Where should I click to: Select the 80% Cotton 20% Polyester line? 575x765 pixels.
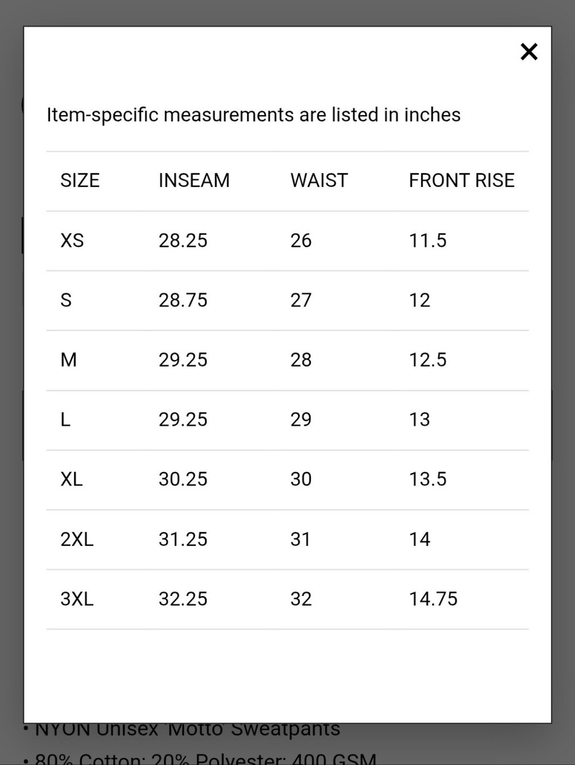coord(206,759)
